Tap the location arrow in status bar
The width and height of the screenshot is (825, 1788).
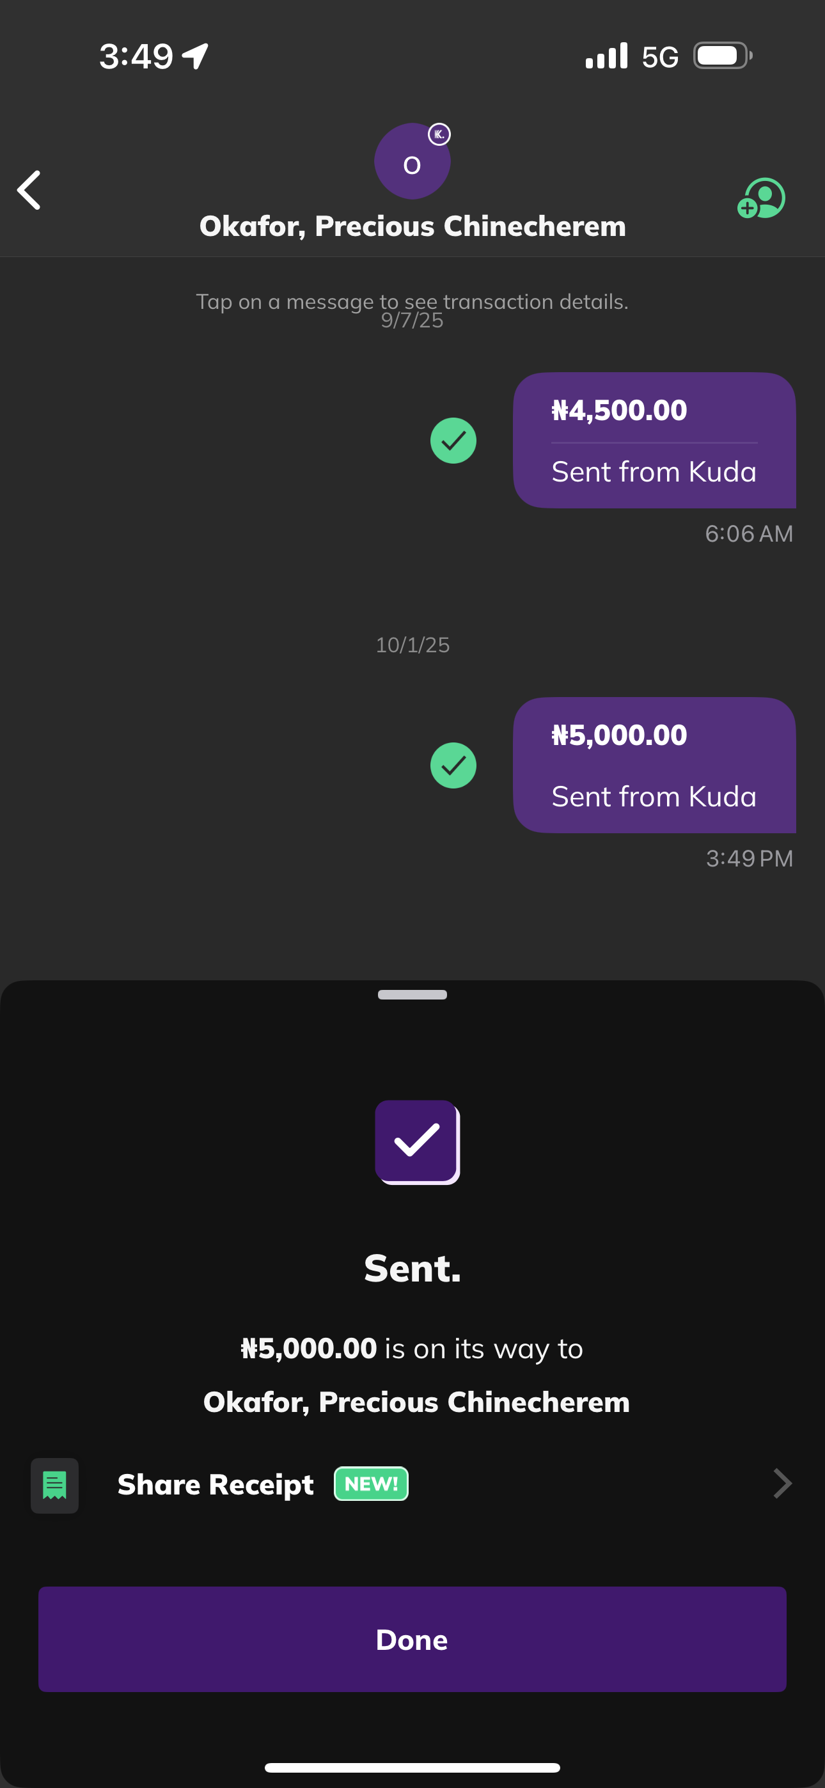196,56
